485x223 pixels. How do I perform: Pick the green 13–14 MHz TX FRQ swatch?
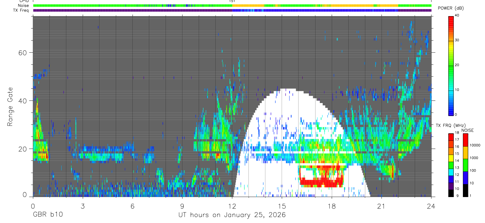pyautogui.click(x=451, y=164)
